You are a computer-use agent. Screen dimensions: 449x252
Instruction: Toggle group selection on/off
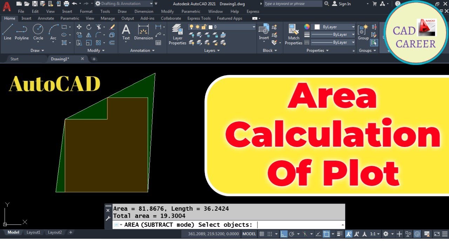pos(374,43)
